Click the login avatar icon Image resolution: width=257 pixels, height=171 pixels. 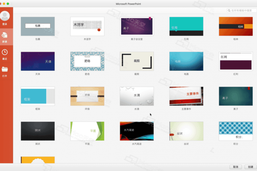pyautogui.click(x=6, y=16)
